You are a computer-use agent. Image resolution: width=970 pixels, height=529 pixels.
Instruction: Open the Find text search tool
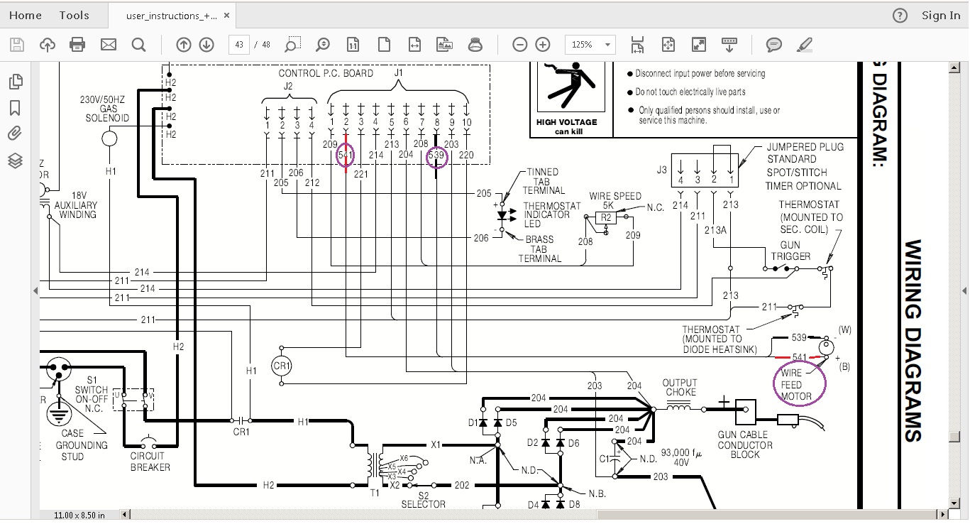coord(139,45)
